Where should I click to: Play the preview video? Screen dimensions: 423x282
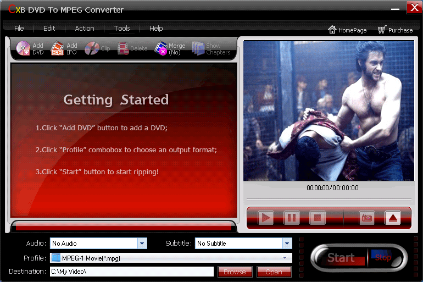[x=266, y=218]
